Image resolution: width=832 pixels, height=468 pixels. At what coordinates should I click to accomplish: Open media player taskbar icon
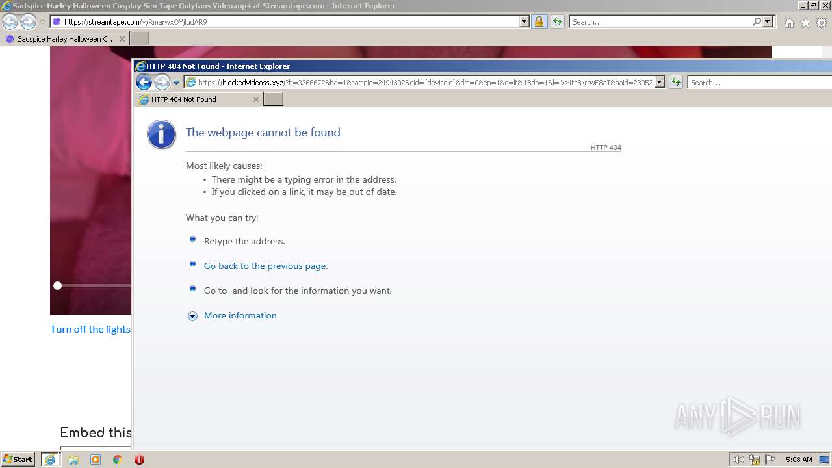point(96,460)
